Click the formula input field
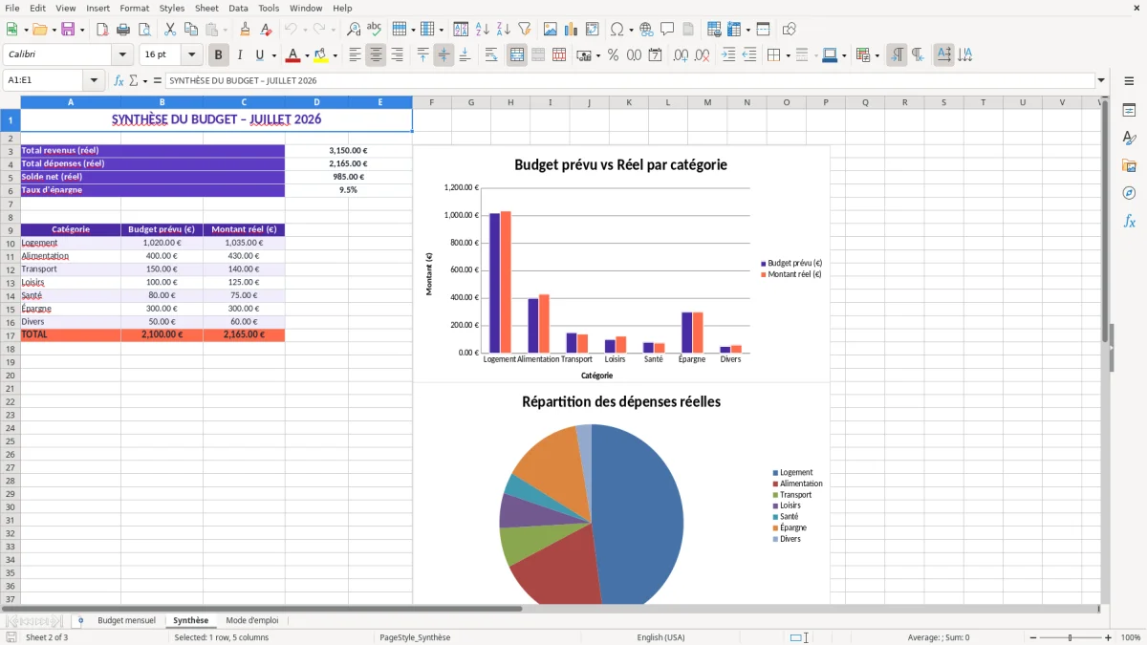The width and height of the screenshot is (1147, 645). coord(629,80)
